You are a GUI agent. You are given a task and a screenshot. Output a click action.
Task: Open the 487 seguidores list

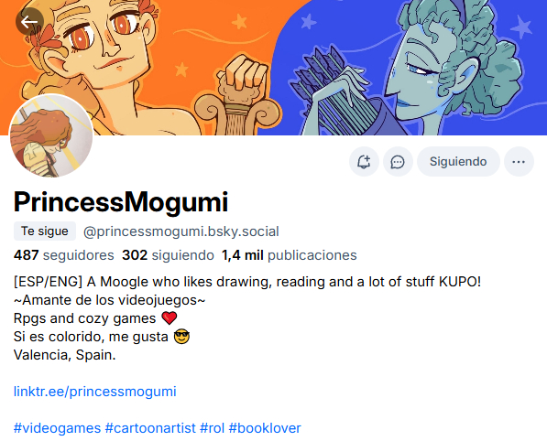pyautogui.click(x=64, y=255)
